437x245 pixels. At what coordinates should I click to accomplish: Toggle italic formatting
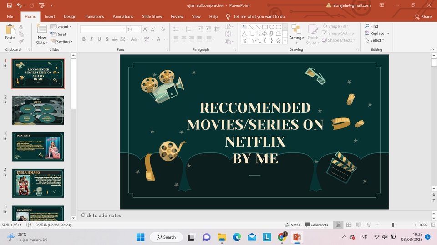(x=91, y=39)
